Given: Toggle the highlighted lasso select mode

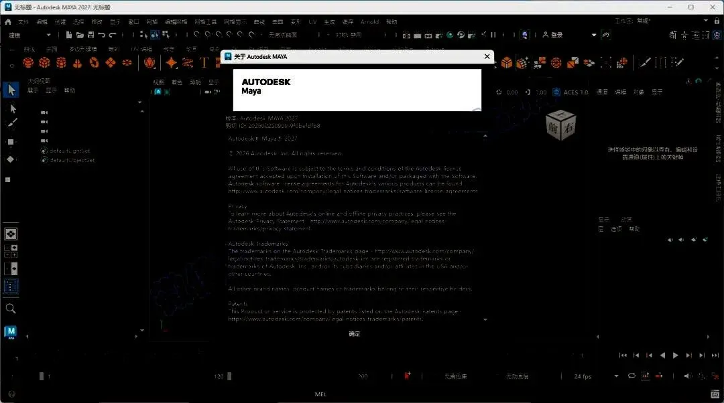Looking at the screenshot, I should point(154,35).
